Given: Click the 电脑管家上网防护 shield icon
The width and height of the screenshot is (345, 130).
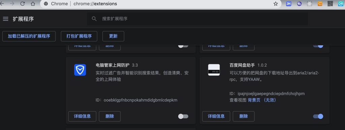Looking at the screenshot, I should (x=80, y=70).
